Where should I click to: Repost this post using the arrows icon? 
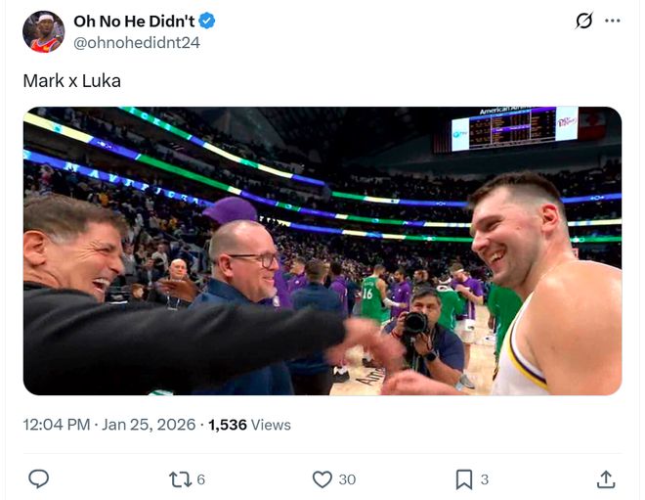[x=180, y=478]
